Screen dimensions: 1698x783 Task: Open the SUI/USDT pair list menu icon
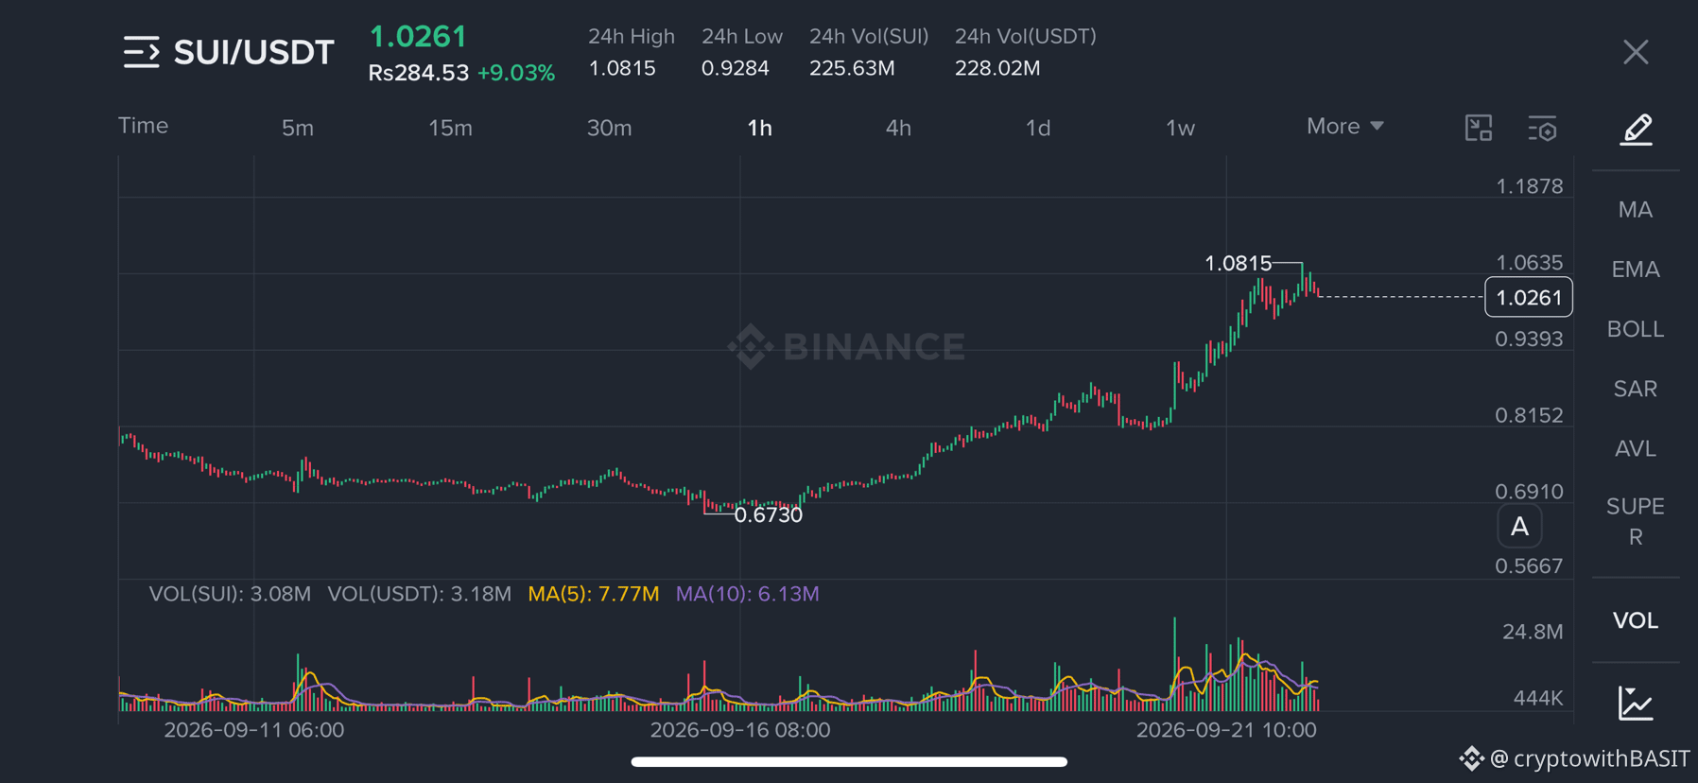pyautogui.click(x=141, y=52)
